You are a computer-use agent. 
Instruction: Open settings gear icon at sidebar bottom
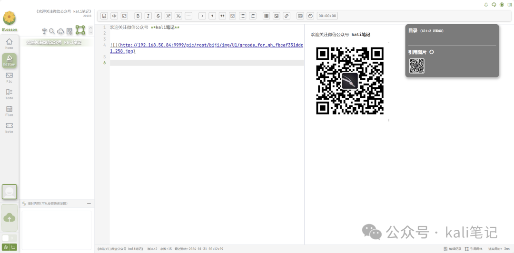point(6,247)
